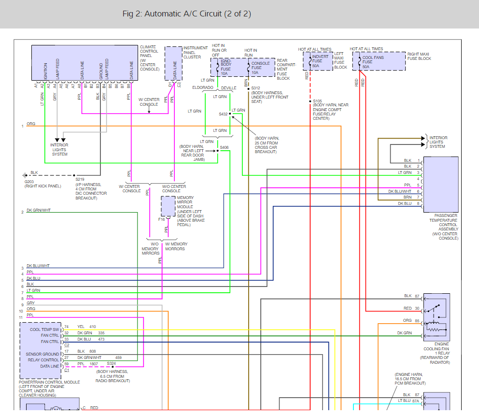Viewport: 479px width, 415px height.
Task: Click the RIGHT MAXI FUSE BLOCK label
Action: (419, 56)
